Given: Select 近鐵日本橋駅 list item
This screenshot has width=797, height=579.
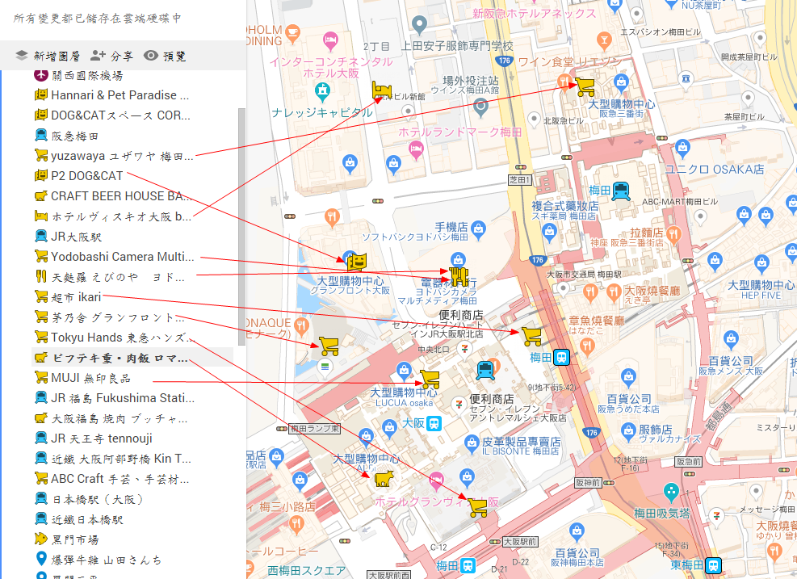Looking at the screenshot, I should [79, 519].
